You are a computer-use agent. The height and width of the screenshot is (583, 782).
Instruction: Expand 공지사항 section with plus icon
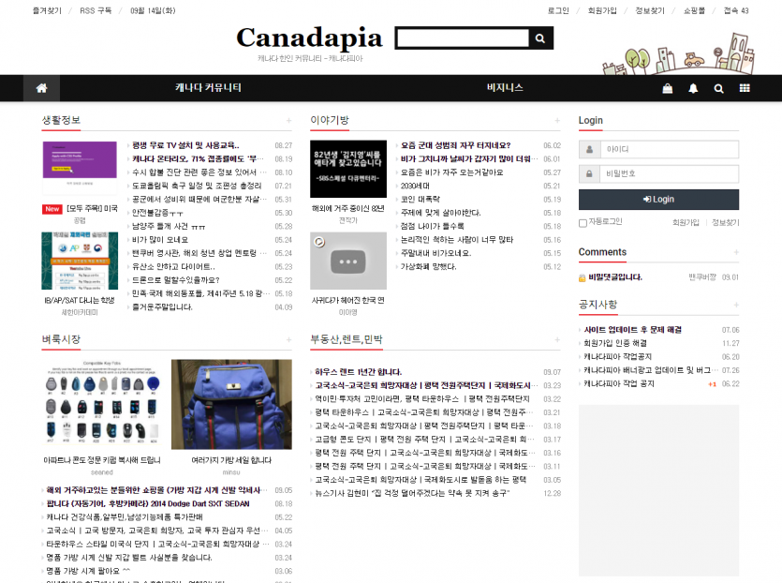tap(735, 306)
